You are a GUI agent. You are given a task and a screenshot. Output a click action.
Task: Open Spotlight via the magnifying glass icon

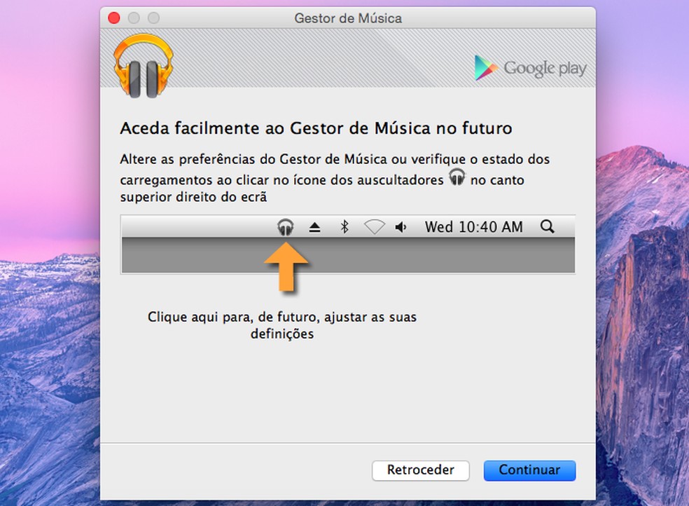548,226
